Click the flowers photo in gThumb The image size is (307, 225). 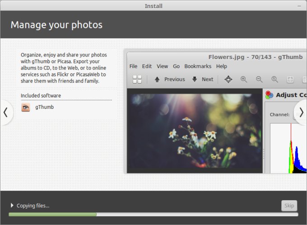pyautogui.click(x=195, y=131)
